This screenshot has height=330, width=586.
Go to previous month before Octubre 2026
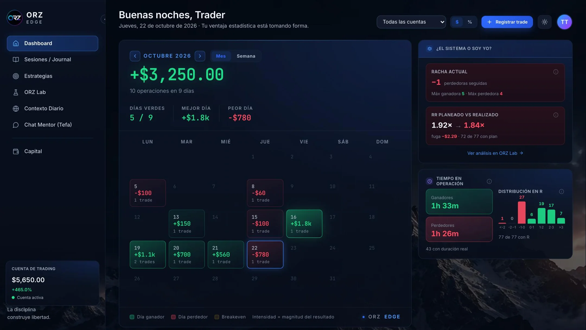coord(135,56)
